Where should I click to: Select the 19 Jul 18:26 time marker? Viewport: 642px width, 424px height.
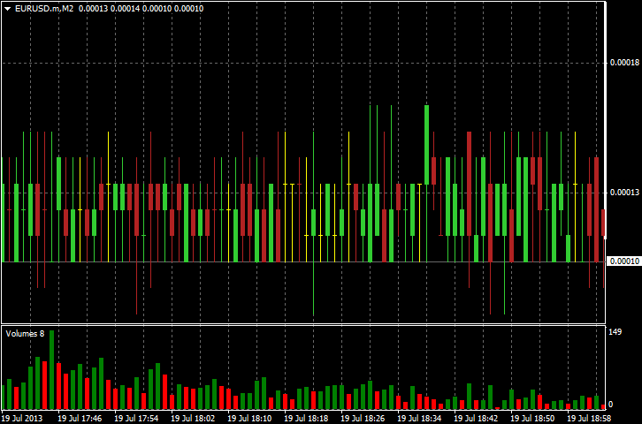click(363, 418)
